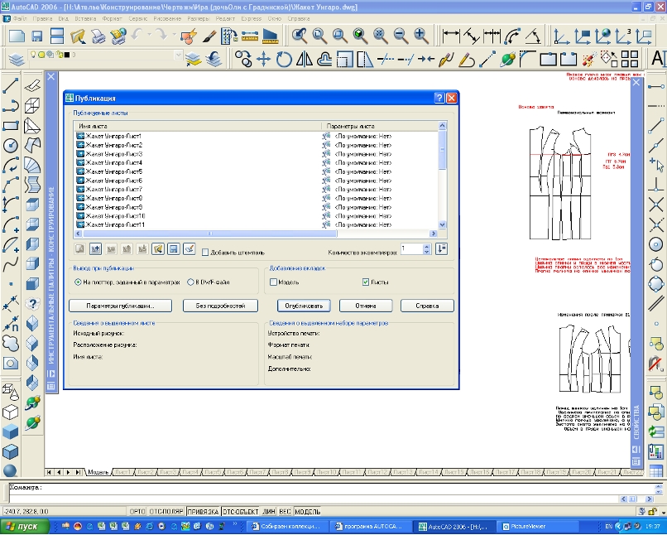Click the Save Sheet List icon
The image size is (667, 535).
click(x=172, y=248)
